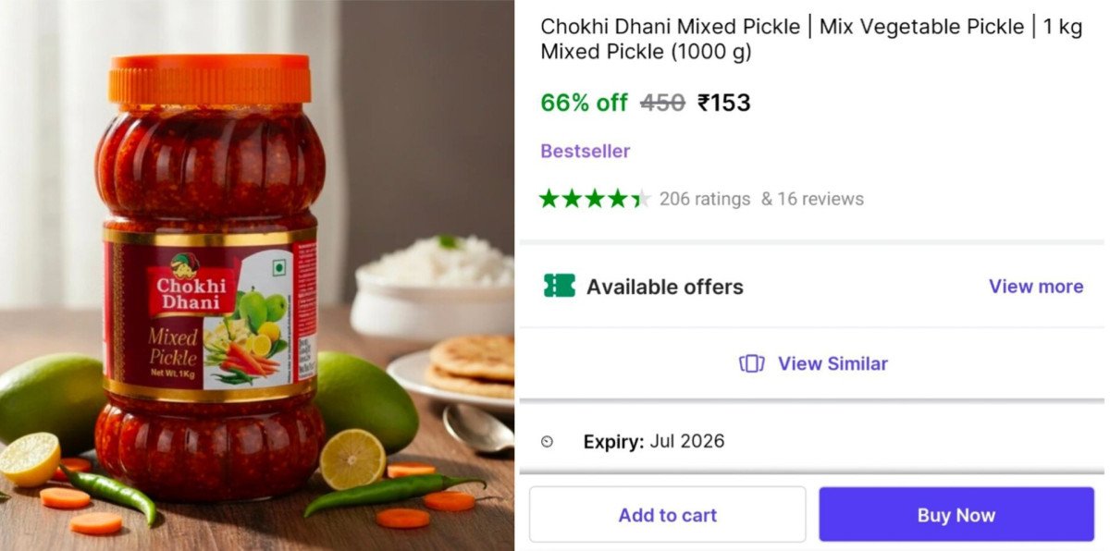Tap the View Similar text link
Image resolution: width=1110 pixels, height=551 pixels.
[x=832, y=363]
